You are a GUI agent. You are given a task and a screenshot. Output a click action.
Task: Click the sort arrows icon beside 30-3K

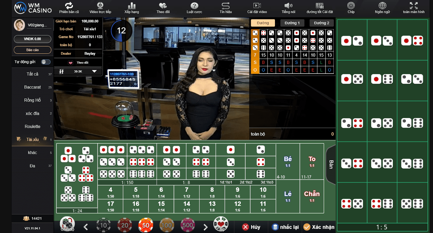(x=61, y=72)
